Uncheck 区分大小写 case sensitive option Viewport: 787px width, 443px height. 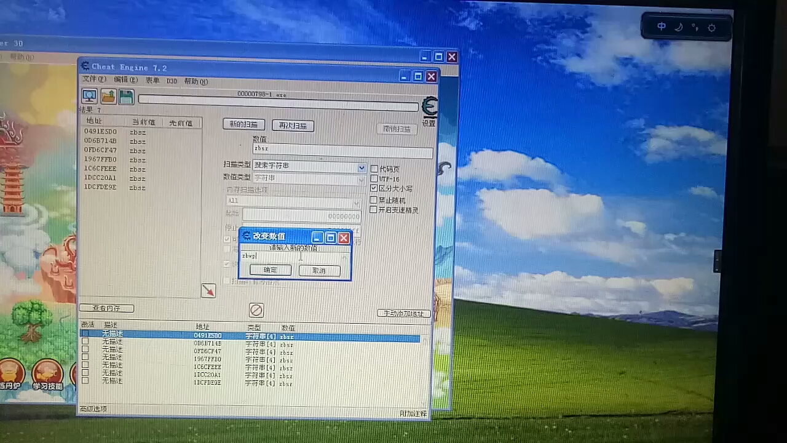374,188
